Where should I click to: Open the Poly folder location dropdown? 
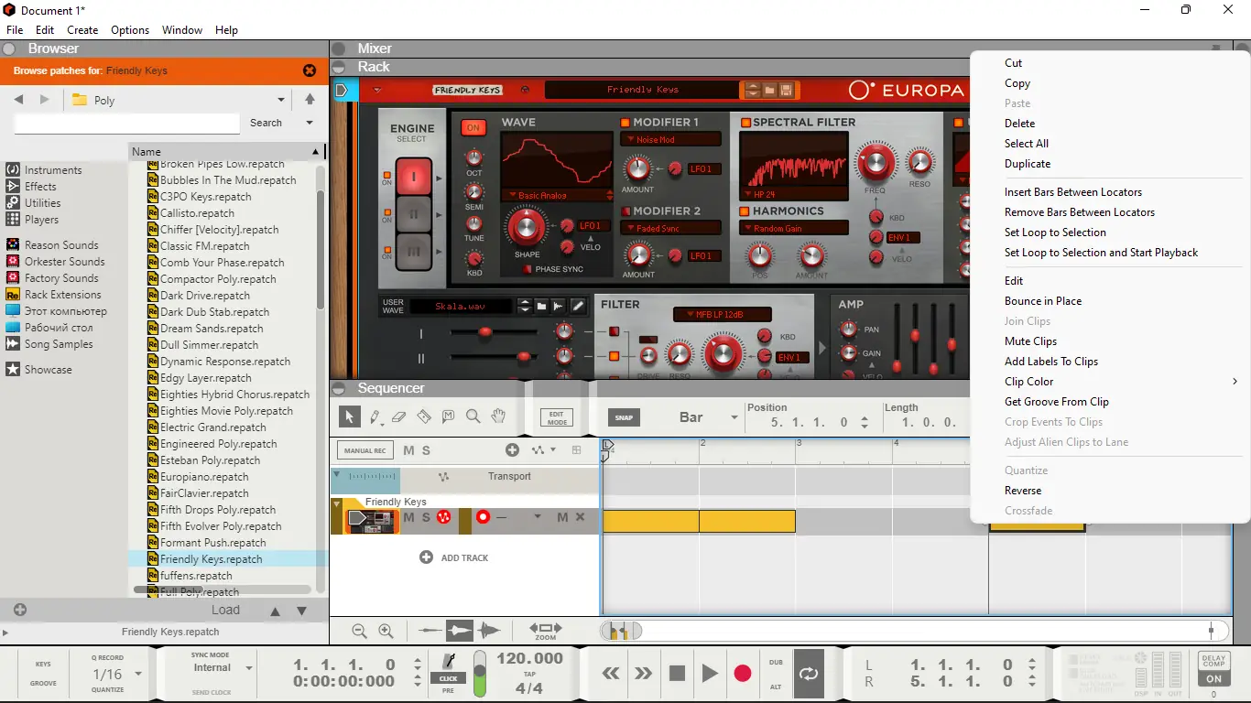[x=281, y=100]
